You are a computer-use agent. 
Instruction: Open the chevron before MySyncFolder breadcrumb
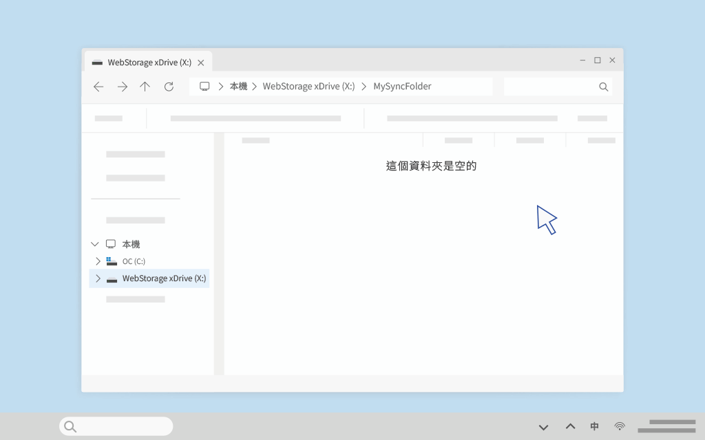[364, 86]
